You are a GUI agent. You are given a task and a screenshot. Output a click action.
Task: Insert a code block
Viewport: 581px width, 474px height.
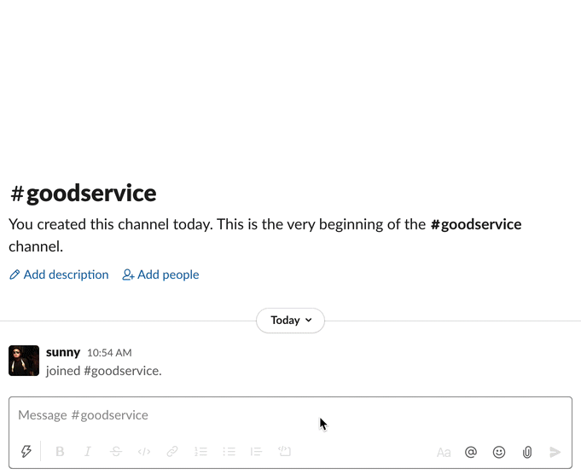(x=285, y=452)
